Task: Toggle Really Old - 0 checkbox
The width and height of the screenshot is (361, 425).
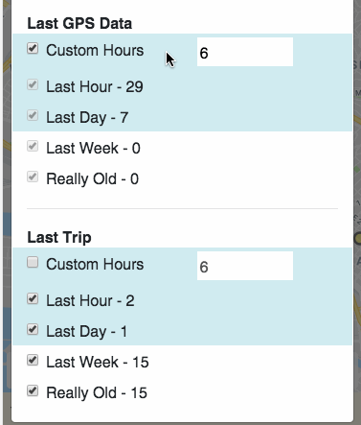Action: tap(33, 177)
